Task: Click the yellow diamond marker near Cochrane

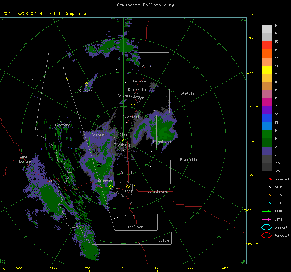Action: pyautogui.click(x=111, y=187)
